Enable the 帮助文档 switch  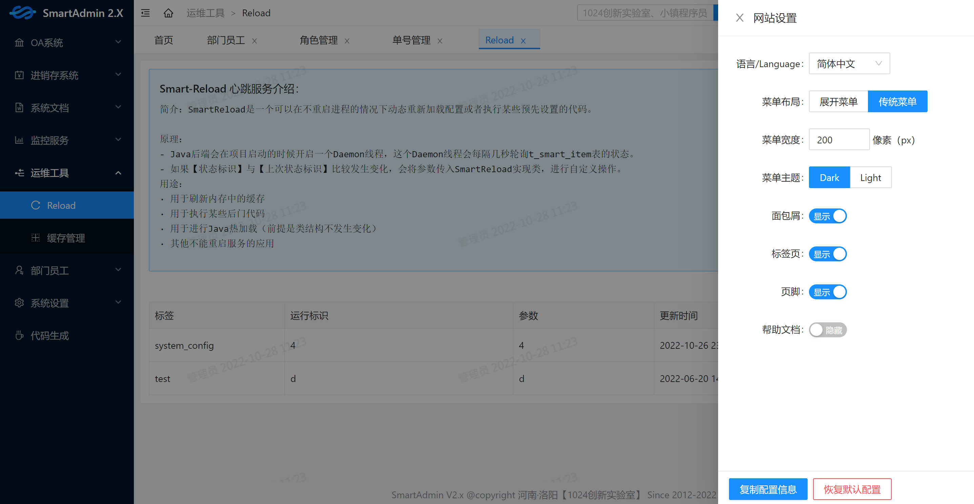pos(827,330)
